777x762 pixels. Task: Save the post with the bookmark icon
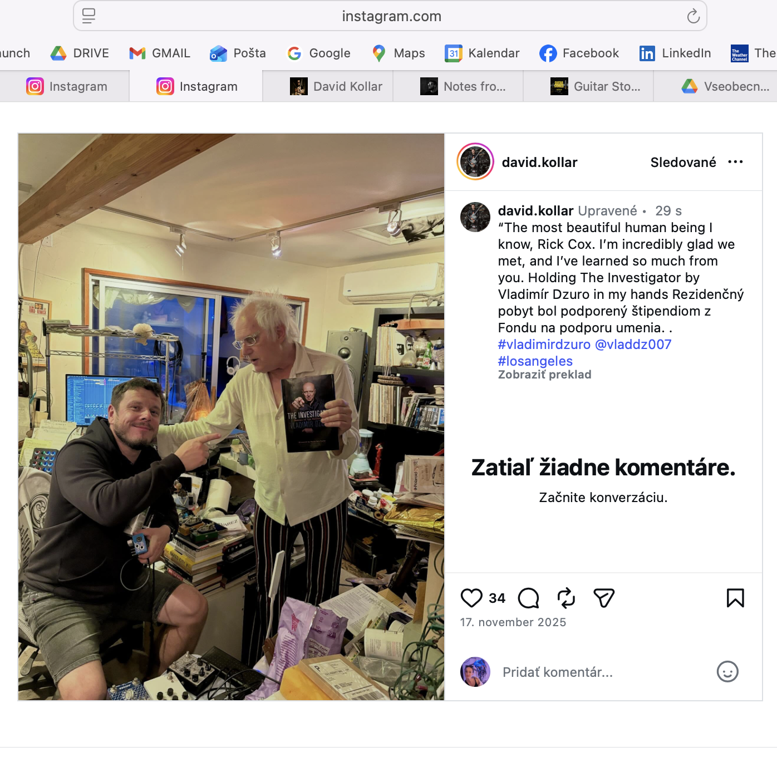click(735, 598)
